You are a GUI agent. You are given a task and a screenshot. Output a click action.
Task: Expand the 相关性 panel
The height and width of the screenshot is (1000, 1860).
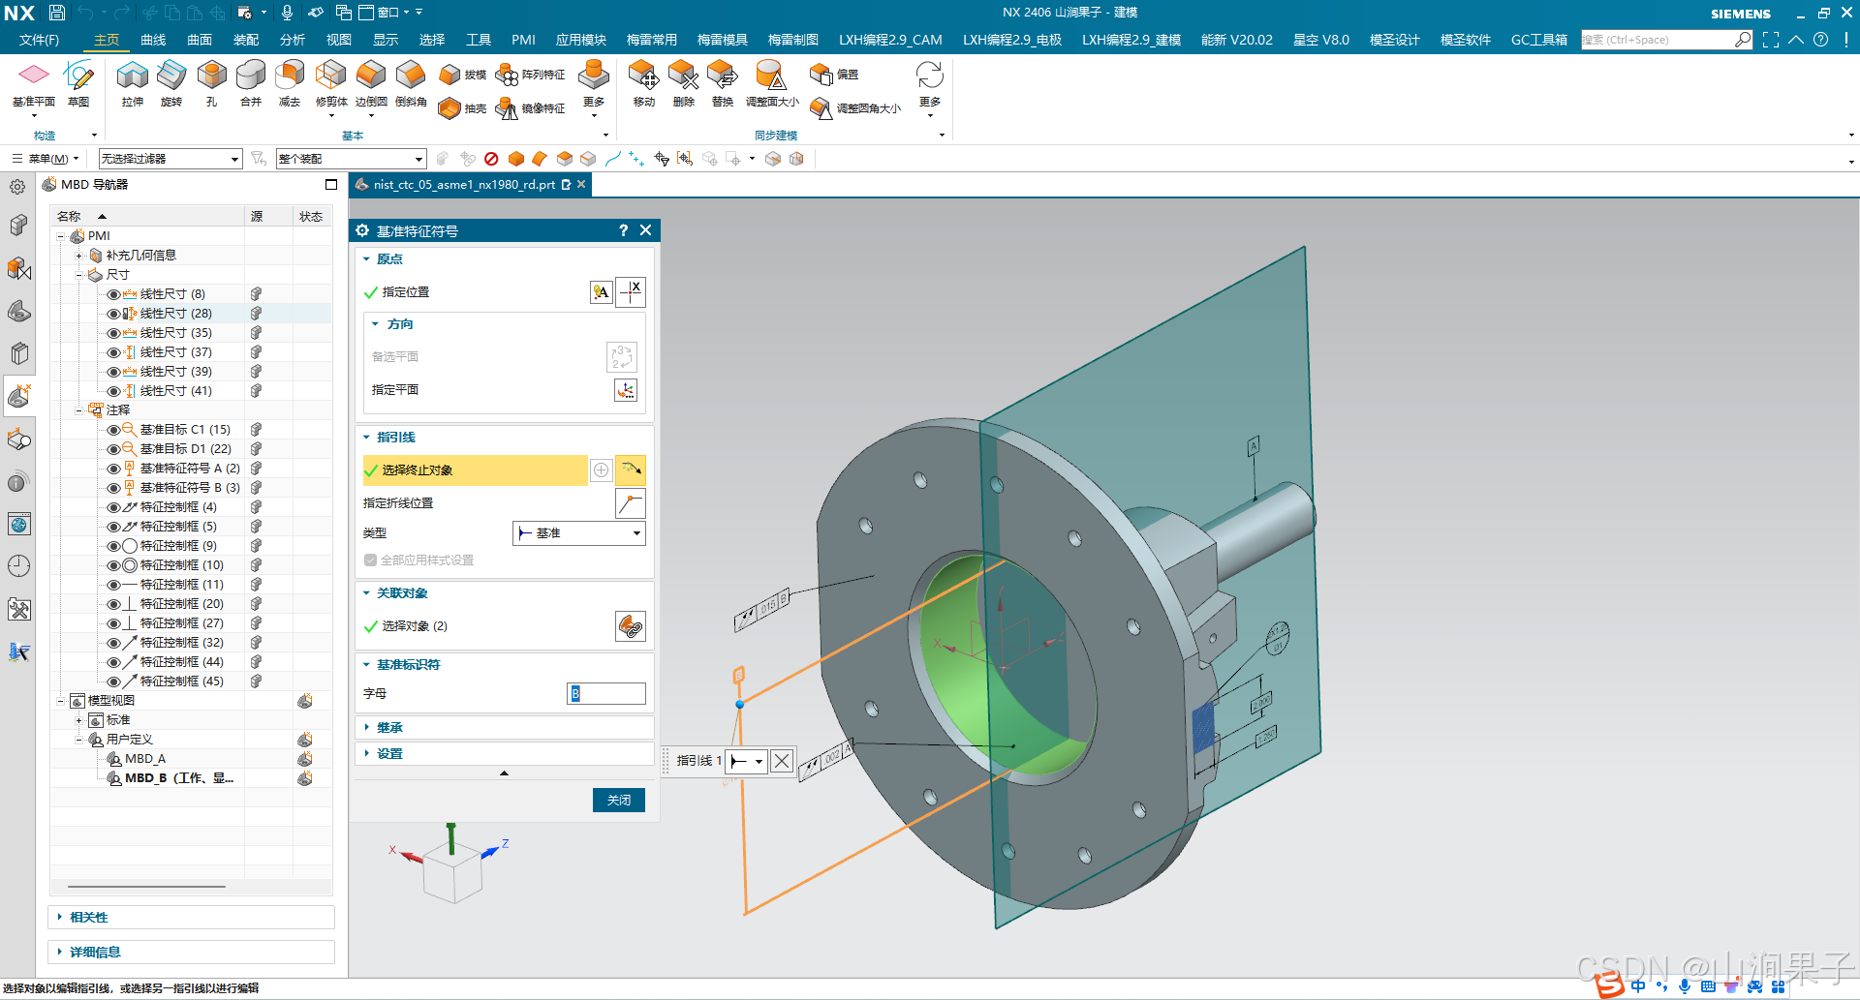[191, 918]
